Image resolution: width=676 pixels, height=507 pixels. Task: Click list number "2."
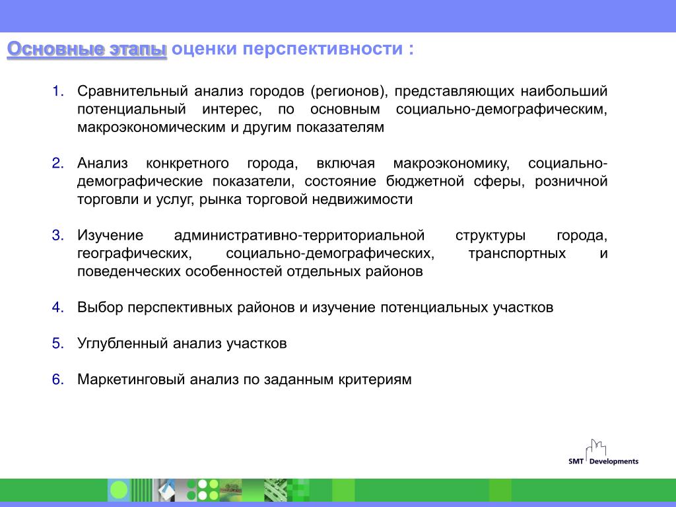pyautogui.click(x=58, y=164)
